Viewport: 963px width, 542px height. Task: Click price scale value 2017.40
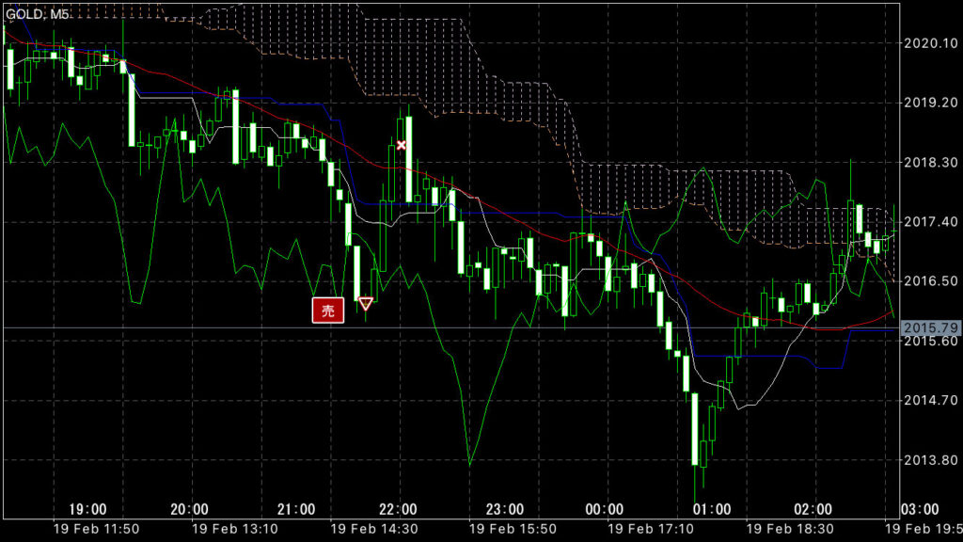coord(930,222)
